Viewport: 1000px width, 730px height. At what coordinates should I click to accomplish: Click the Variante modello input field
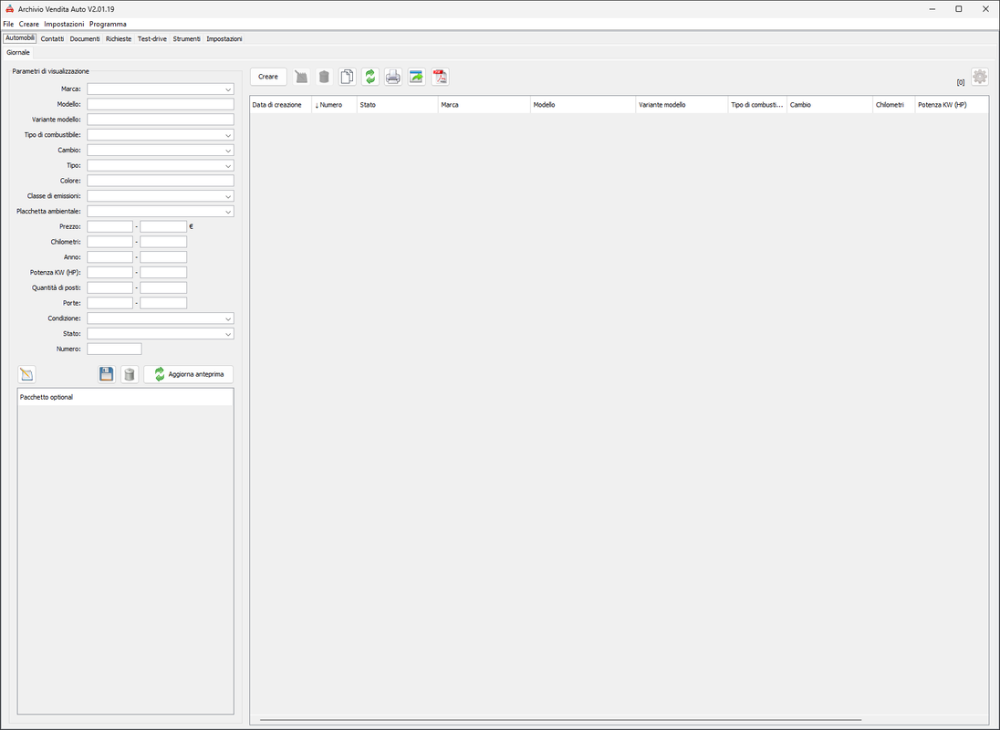(160, 120)
